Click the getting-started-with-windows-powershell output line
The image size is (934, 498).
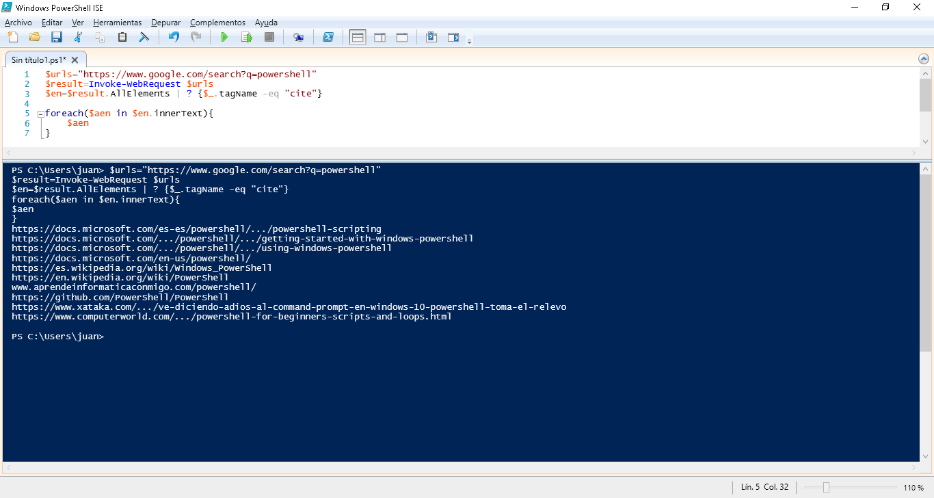[x=243, y=239]
